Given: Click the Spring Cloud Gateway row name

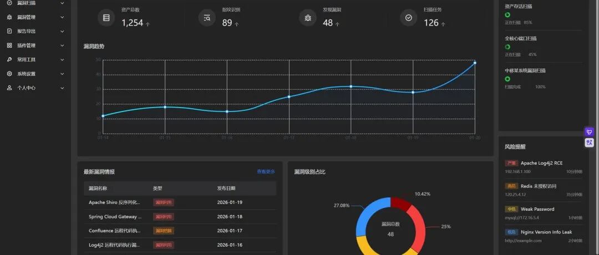Looking at the screenshot, I should tap(115, 216).
